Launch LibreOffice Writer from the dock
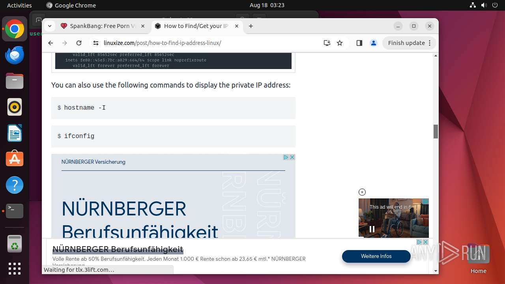 (x=15, y=133)
